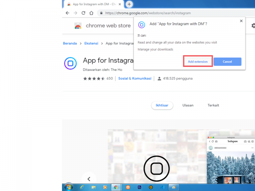Viewport: 255px width, 191px height.
Task: Open web store settings gear
Action: click(x=253, y=25)
